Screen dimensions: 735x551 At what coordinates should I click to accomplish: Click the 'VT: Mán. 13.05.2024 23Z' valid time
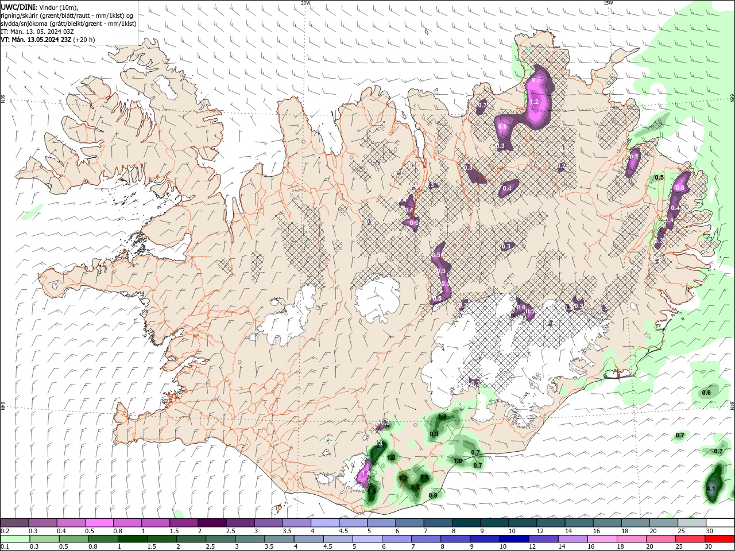click(36, 40)
